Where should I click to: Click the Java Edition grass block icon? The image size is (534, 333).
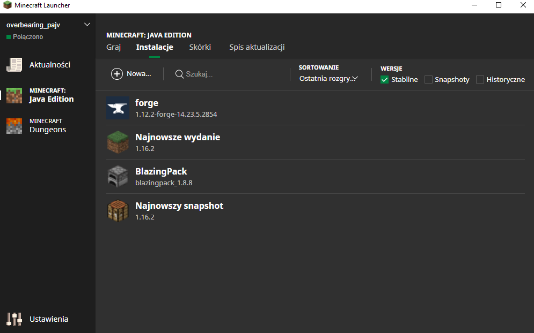coord(14,95)
